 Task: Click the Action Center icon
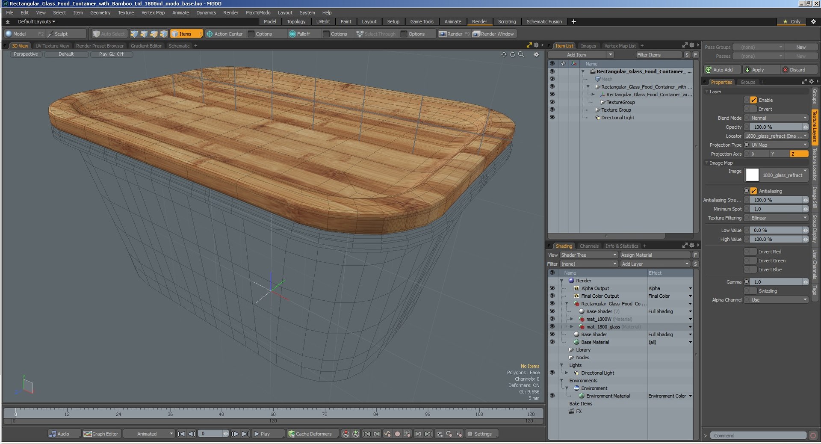click(210, 34)
